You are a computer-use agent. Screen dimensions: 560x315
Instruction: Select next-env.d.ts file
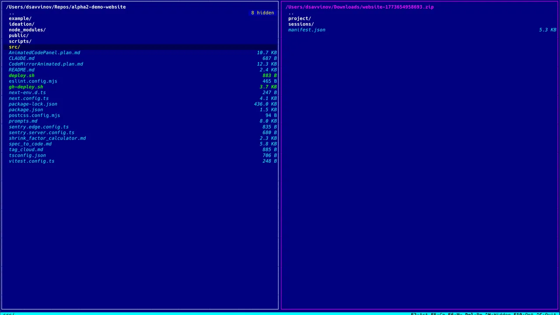tap(27, 92)
